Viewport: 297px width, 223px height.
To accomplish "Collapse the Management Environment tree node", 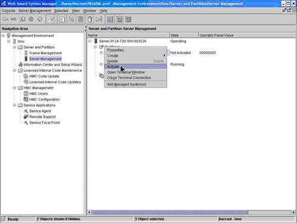I will (x=3, y=36).
